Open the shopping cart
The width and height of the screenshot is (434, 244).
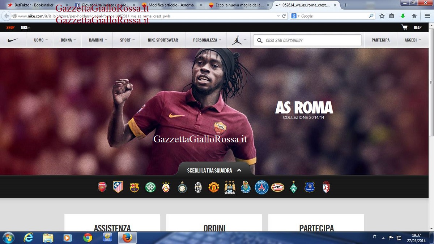(x=404, y=27)
